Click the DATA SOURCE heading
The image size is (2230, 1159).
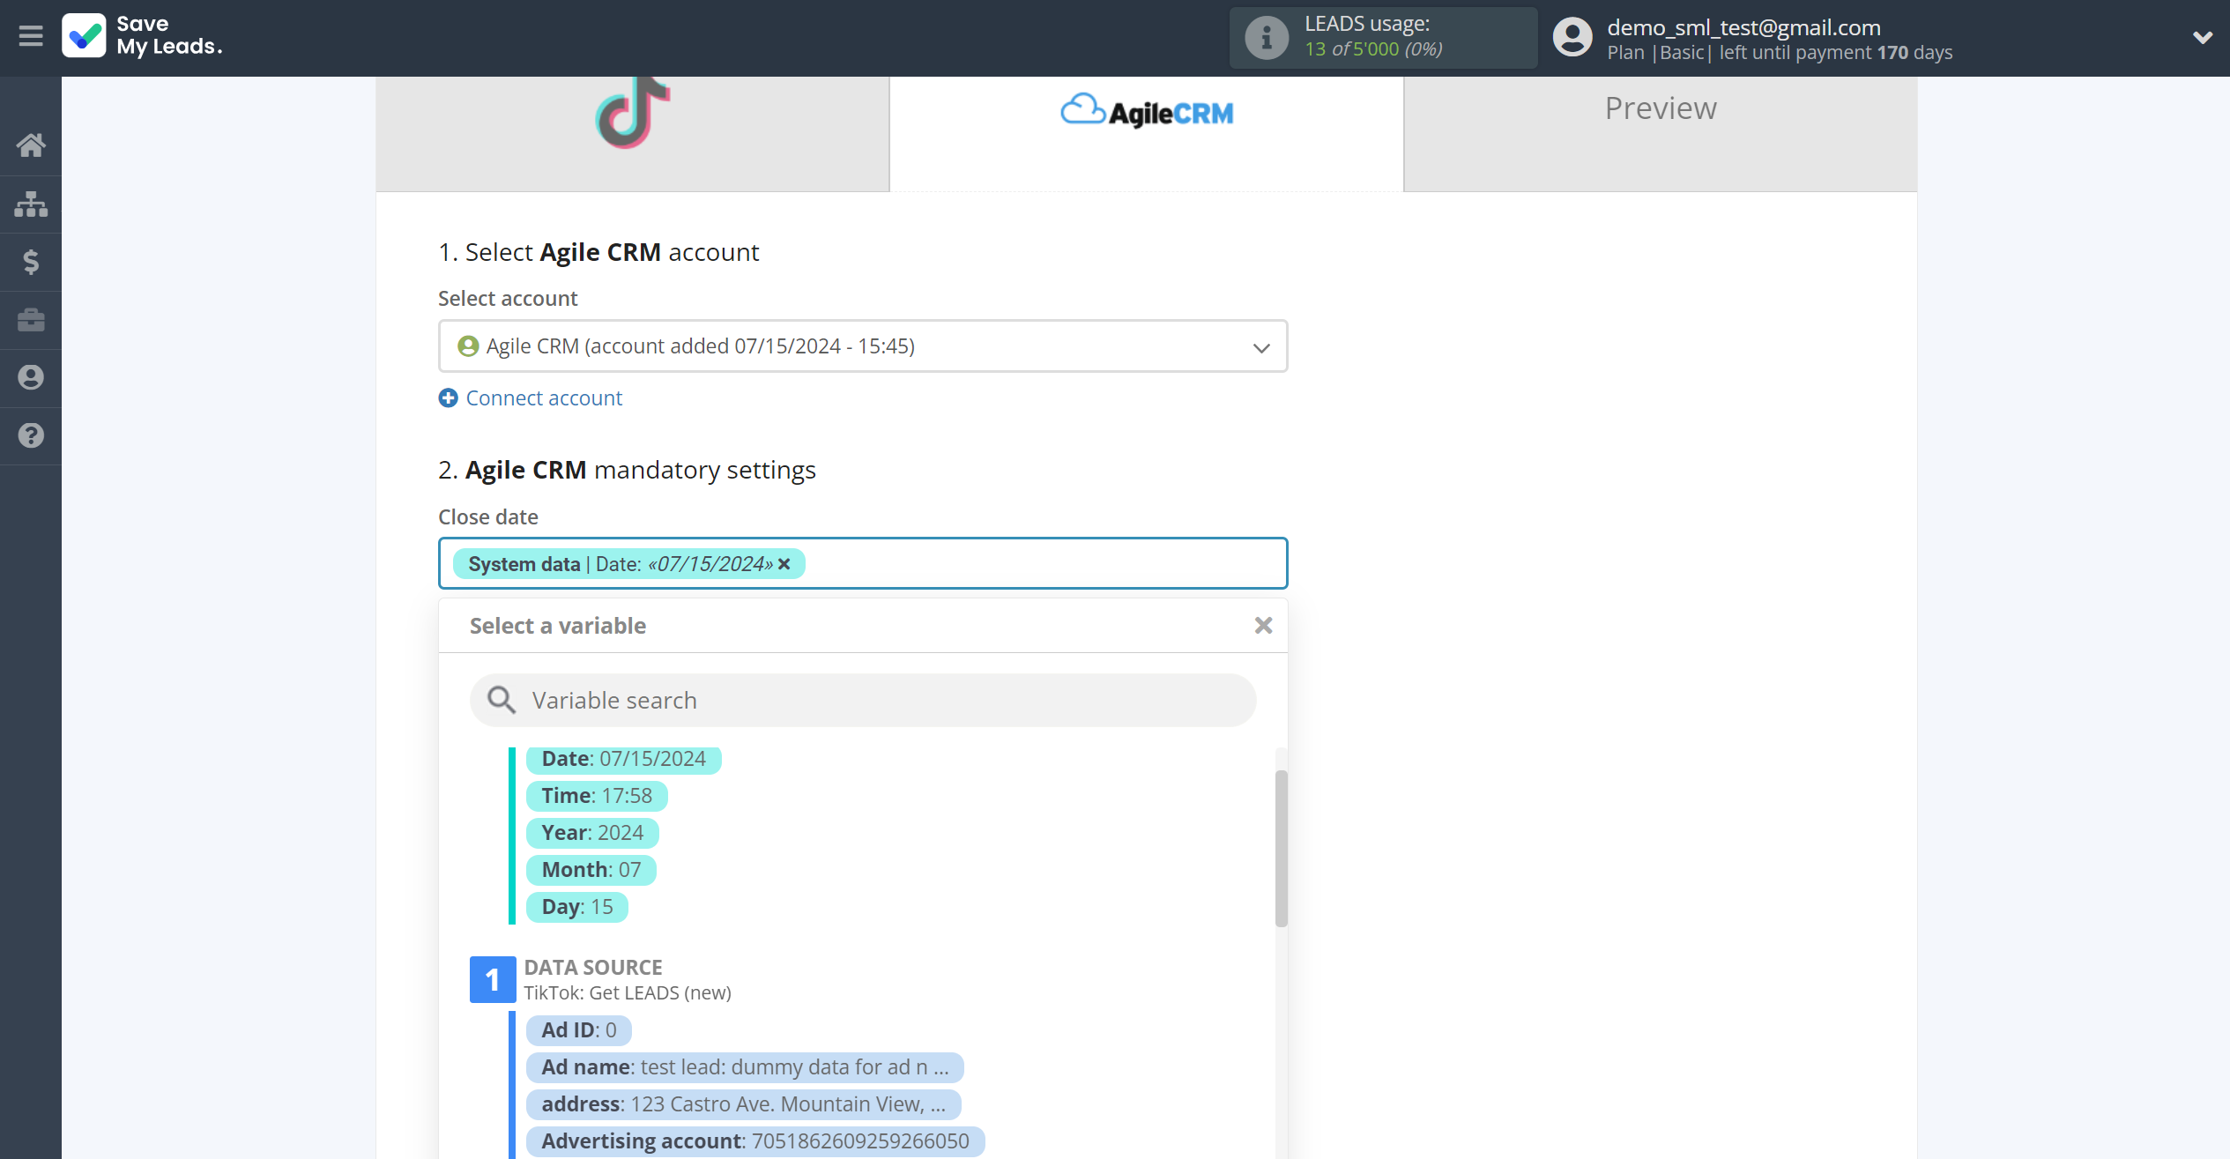(593, 968)
